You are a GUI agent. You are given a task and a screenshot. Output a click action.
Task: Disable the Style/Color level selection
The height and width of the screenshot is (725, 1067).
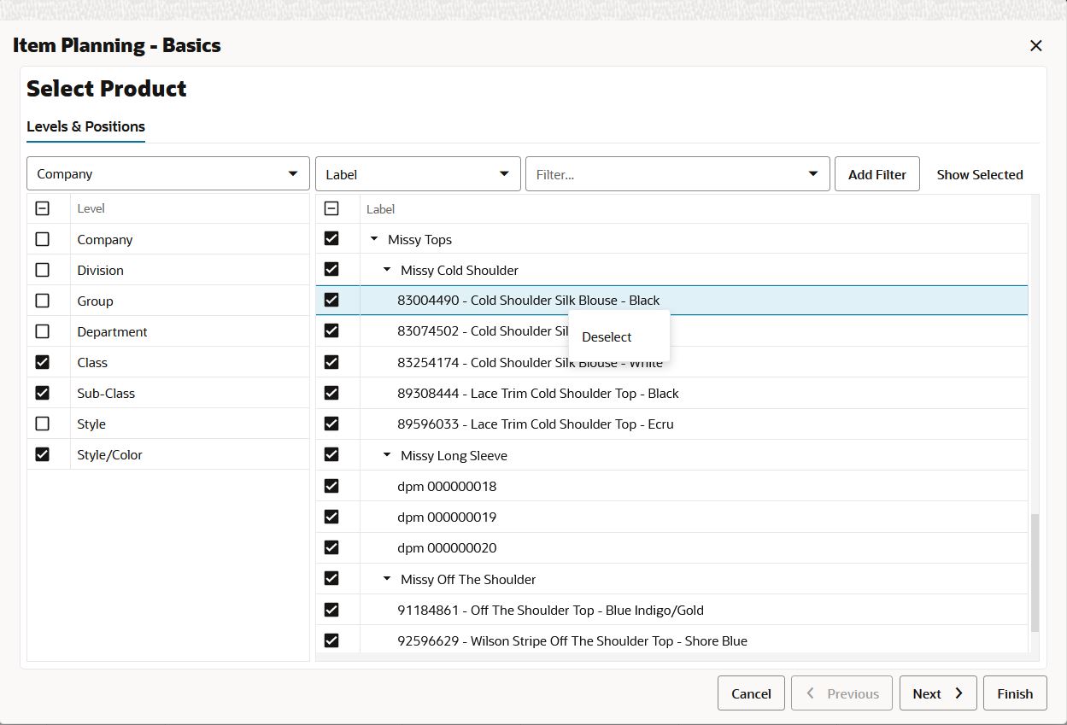tap(43, 454)
